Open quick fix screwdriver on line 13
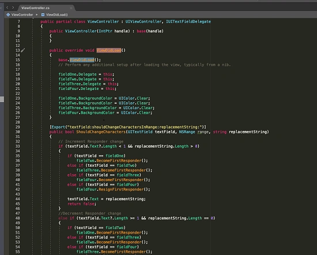 [x=23, y=50]
